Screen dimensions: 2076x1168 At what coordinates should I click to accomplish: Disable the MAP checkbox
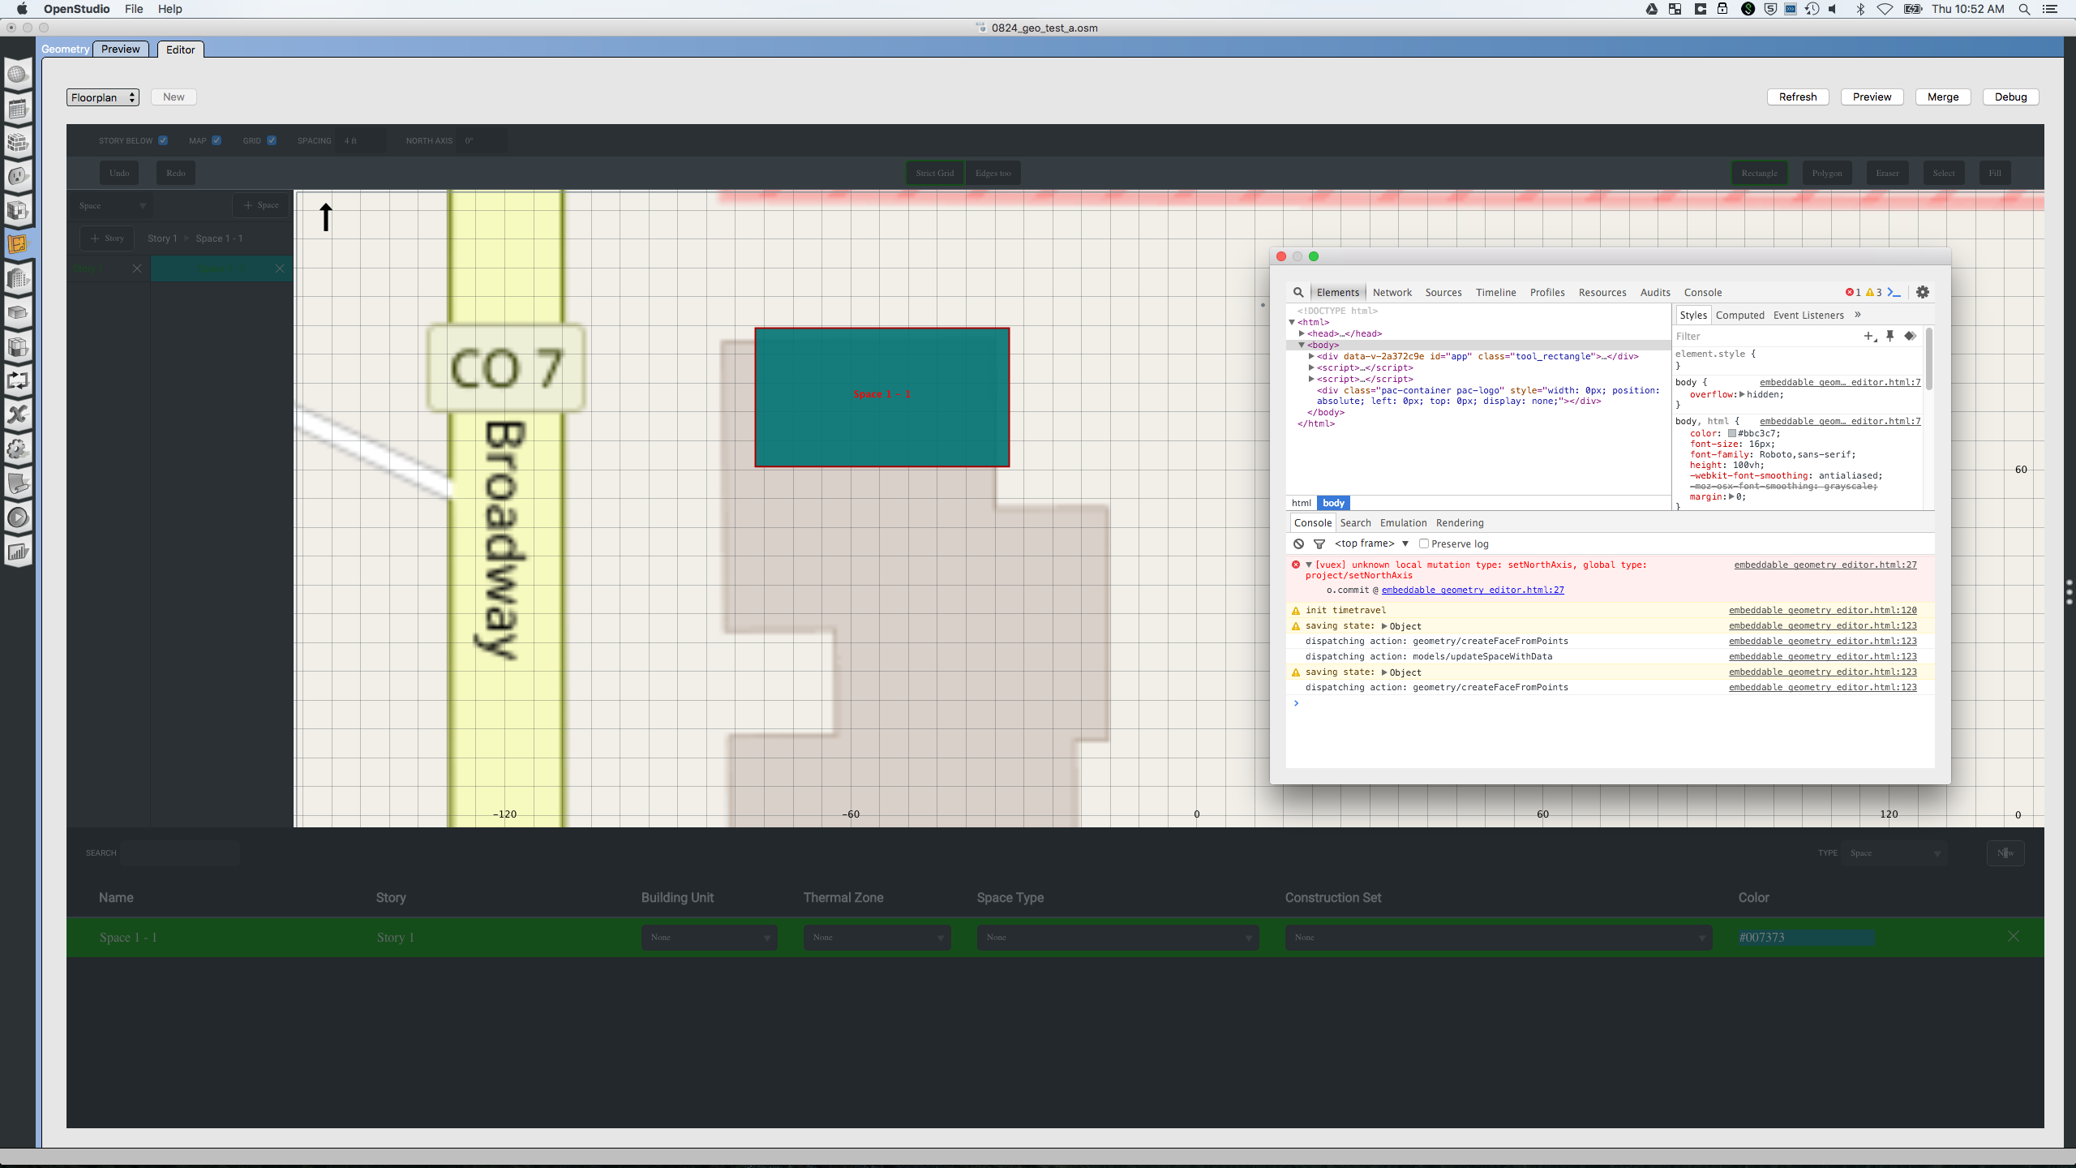(215, 140)
